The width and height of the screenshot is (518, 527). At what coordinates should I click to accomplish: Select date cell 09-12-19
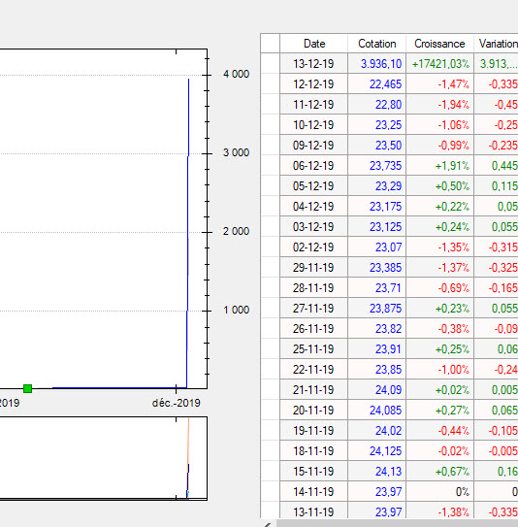(x=313, y=146)
